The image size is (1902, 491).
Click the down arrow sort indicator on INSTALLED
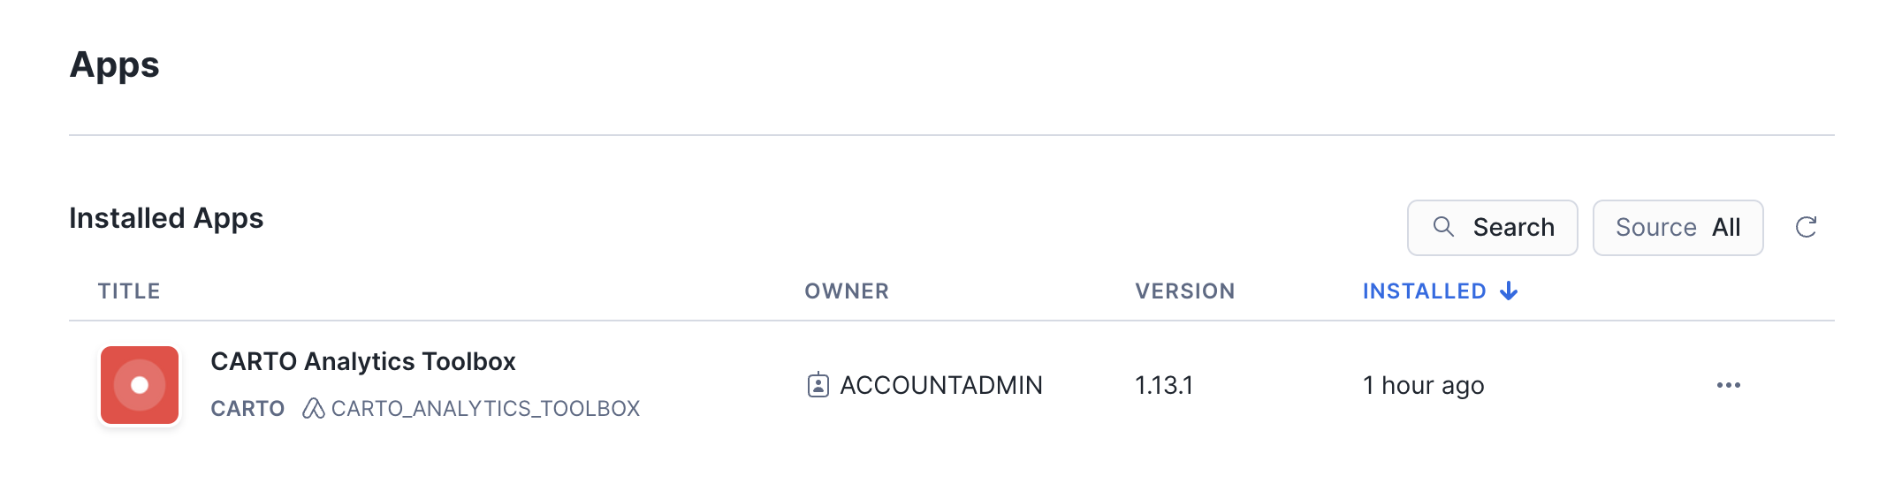tap(1510, 291)
